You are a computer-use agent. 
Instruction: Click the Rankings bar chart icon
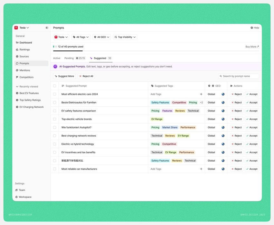pos(17,50)
